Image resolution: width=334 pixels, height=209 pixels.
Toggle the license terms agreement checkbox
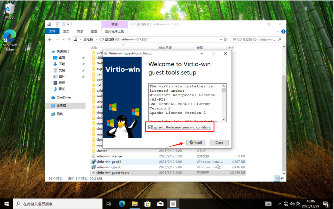150,128
